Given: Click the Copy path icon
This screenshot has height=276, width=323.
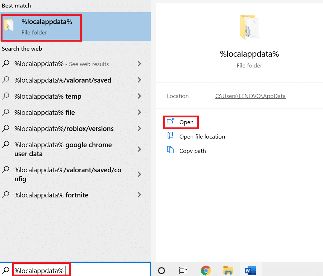Looking at the screenshot, I should point(170,150).
